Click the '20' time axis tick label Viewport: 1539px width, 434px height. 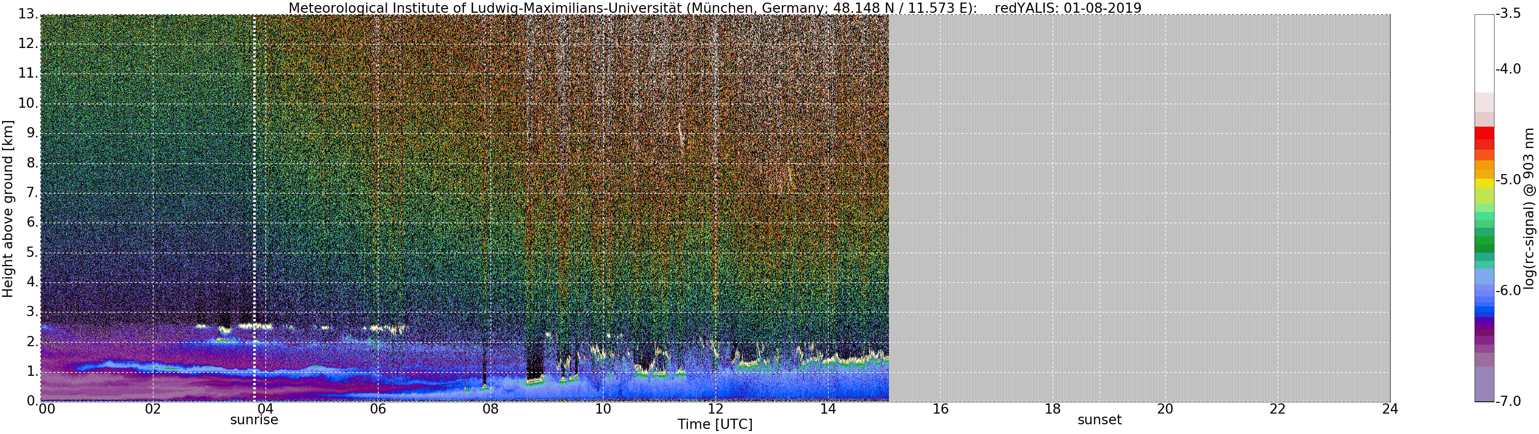pyautogui.click(x=1165, y=409)
